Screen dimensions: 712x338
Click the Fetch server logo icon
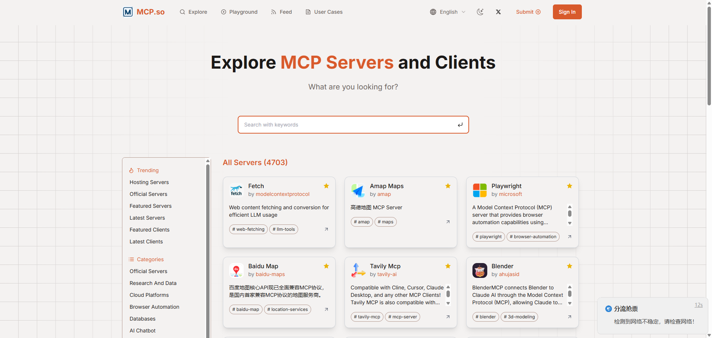[236, 190]
